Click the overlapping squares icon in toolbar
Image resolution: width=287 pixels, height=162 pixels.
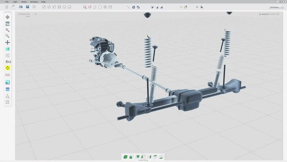138,7
